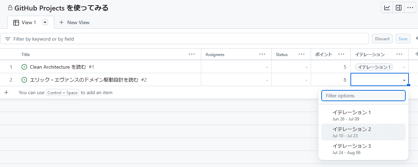Focus the Filter options field
Viewport: 418px width, 167px height.
[x=363, y=96]
